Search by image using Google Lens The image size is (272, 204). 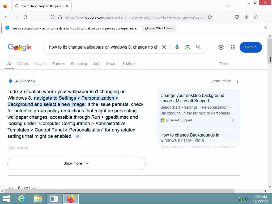pos(188,47)
